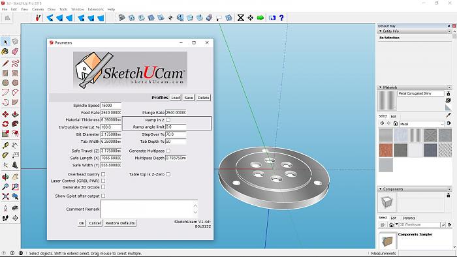The width and height of the screenshot is (457, 257).
Task: Activate the Zoom magnifier tool
Action: 5,187
